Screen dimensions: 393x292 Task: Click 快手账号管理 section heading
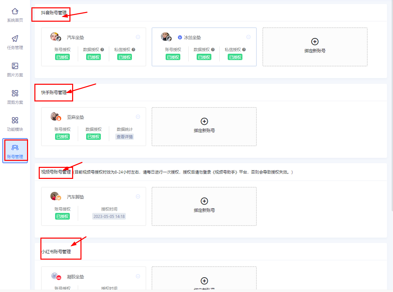(54, 92)
